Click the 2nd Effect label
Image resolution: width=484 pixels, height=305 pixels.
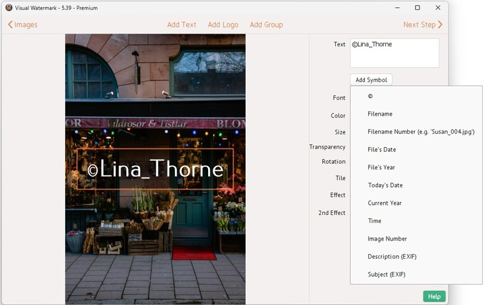332,212
